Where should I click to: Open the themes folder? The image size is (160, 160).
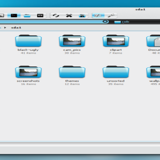(72, 72)
